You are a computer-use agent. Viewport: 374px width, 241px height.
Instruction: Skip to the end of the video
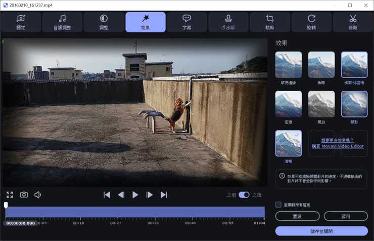[x=164, y=195]
